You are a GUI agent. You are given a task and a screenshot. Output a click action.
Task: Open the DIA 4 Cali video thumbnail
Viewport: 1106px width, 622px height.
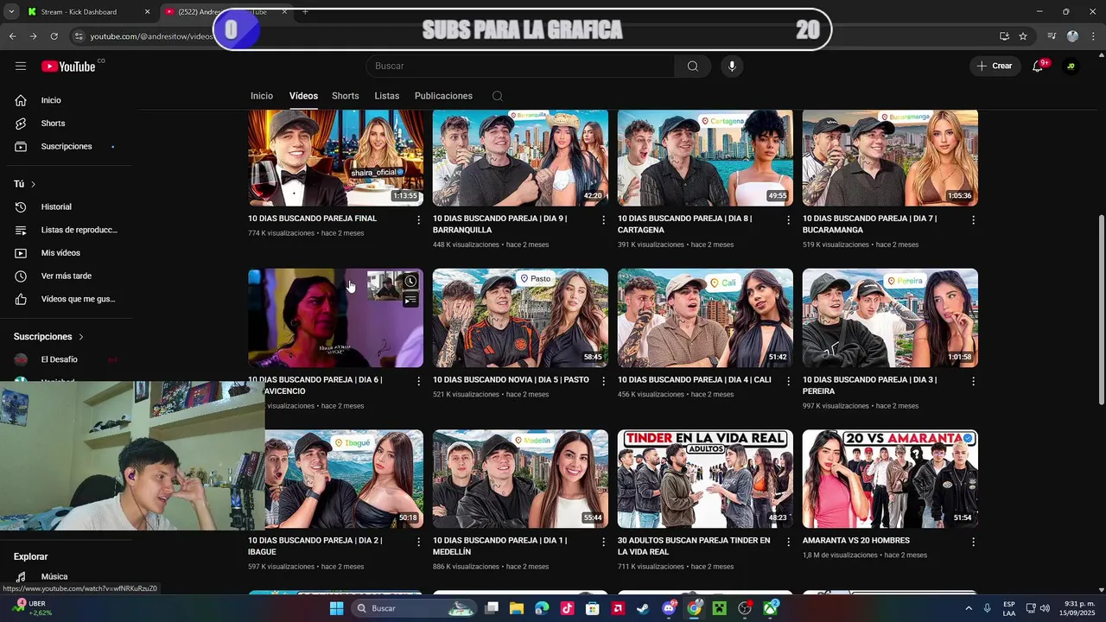tap(705, 318)
